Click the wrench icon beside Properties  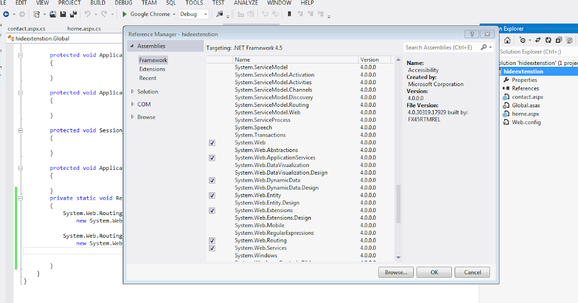pyautogui.click(x=506, y=80)
